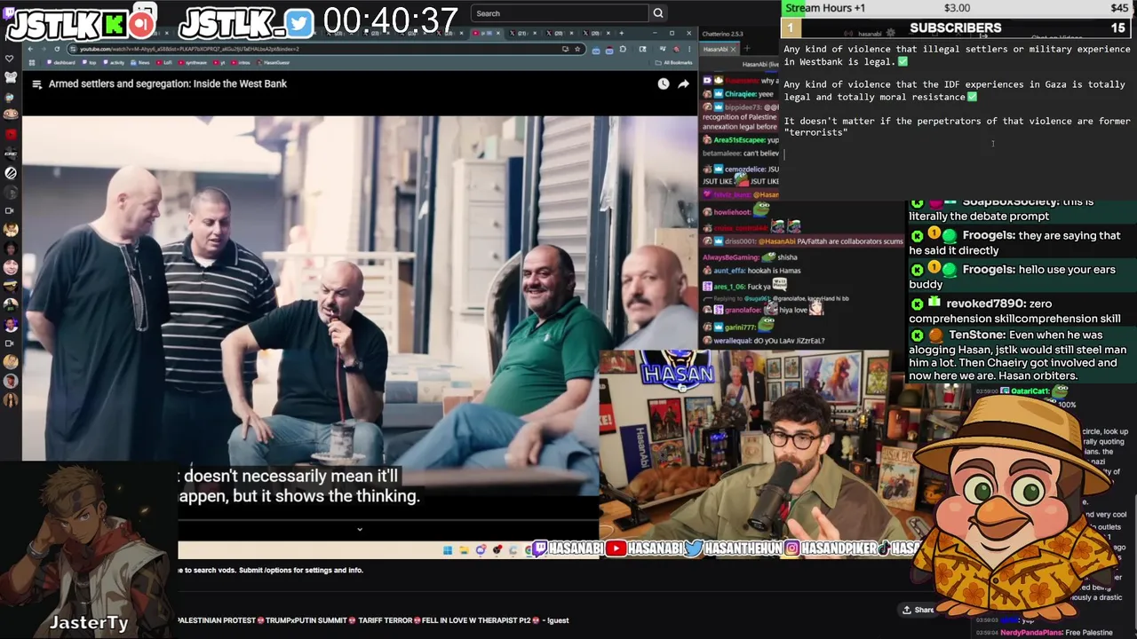The width and height of the screenshot is (1137, 639).
Task: Bookmark this page with the star icon
Action: [x=577, y=49]
